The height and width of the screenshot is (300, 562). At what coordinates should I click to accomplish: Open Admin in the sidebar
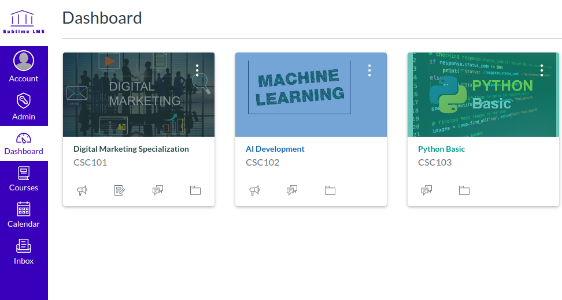coord(24,106)
